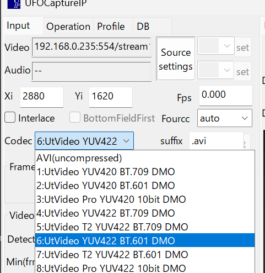The image size is (265, 273).
Task: Click the lower set button
Action: 243,72
